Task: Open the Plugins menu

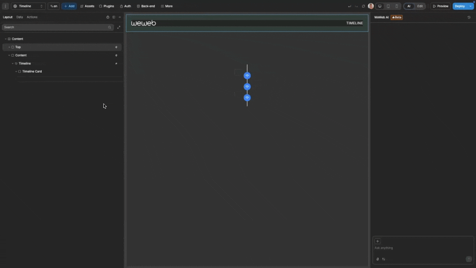Action: 106,6
